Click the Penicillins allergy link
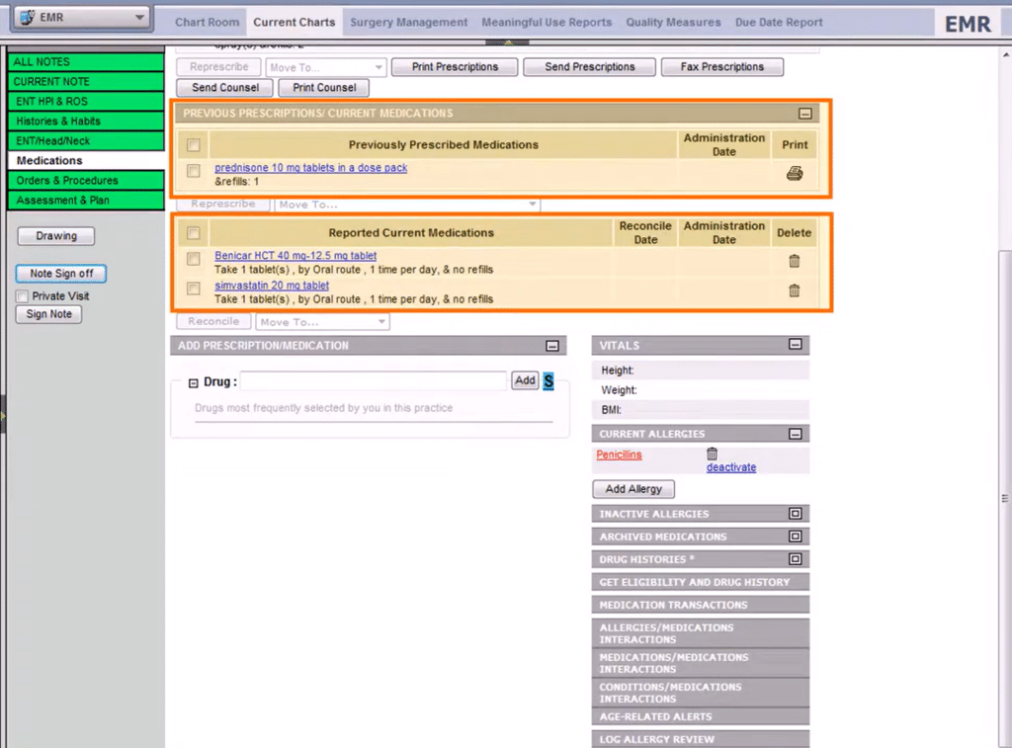The height and width of the screenshot is (748, 1012). click(x=619, y=455)
